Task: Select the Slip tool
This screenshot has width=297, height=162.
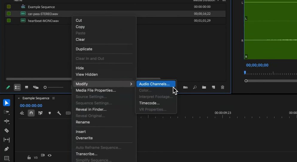Action: [7, 140]
